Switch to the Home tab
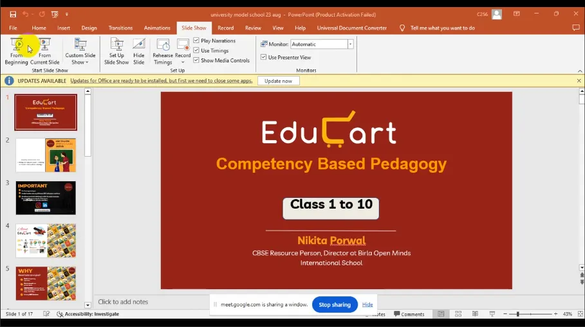The width and height of the screenshot is (585, 327). (39, 28)
